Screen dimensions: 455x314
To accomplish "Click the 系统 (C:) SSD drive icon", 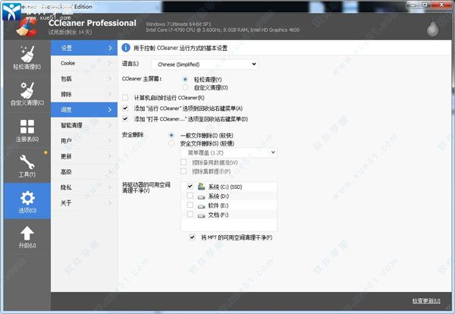I will 202,187.
